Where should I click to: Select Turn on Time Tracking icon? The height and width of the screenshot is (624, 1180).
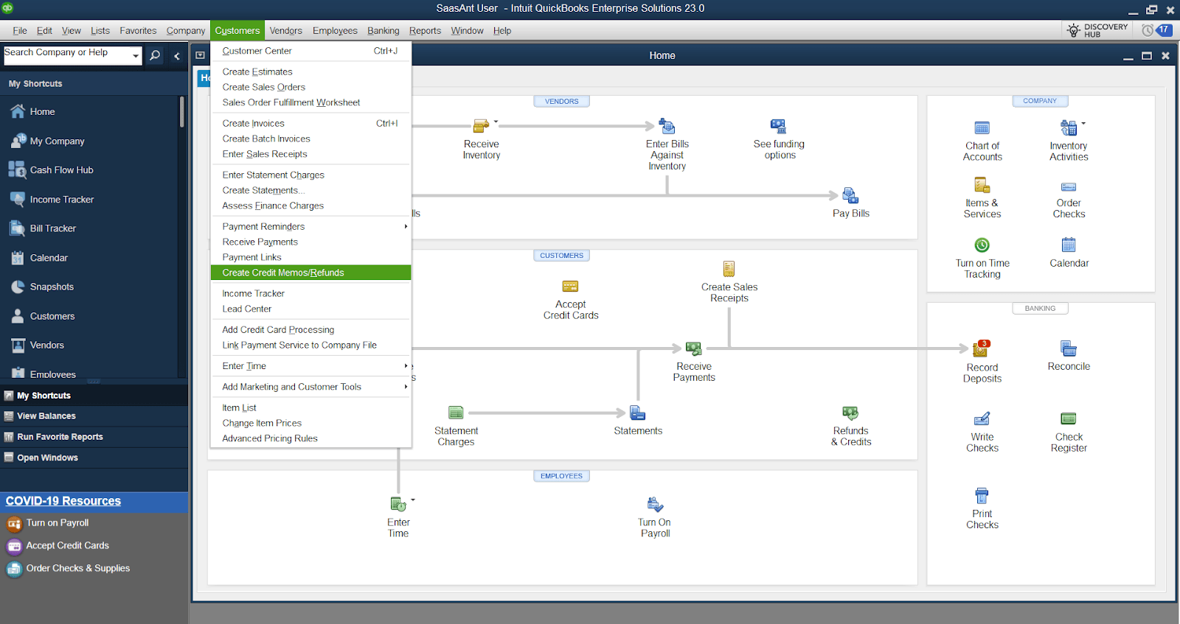pyautogui.click(x=982, y=245)
